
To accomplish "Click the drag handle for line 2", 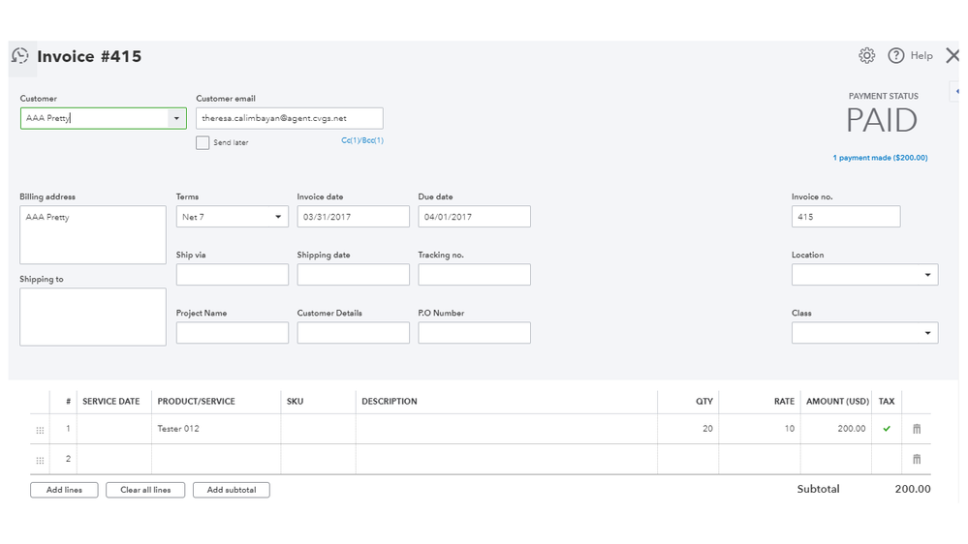I will point(40,460).
